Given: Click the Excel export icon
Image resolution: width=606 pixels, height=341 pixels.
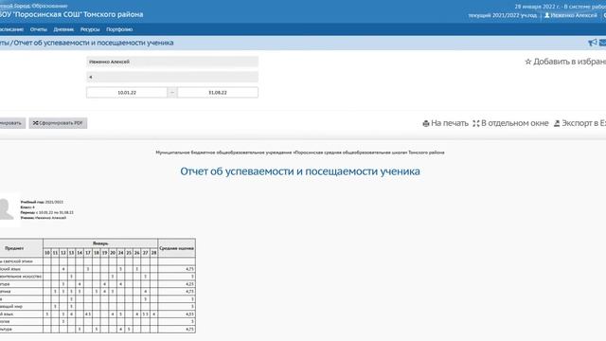Looking at the screenshot, I should [557, 123].
